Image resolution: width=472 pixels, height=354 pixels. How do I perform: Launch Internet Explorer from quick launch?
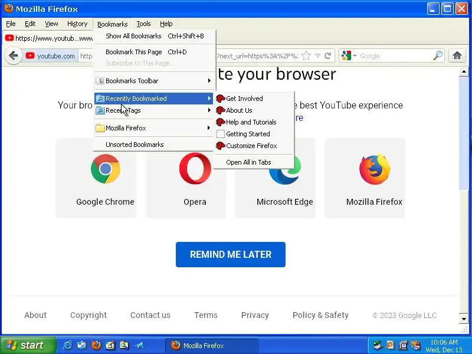(x=67, y=345)
